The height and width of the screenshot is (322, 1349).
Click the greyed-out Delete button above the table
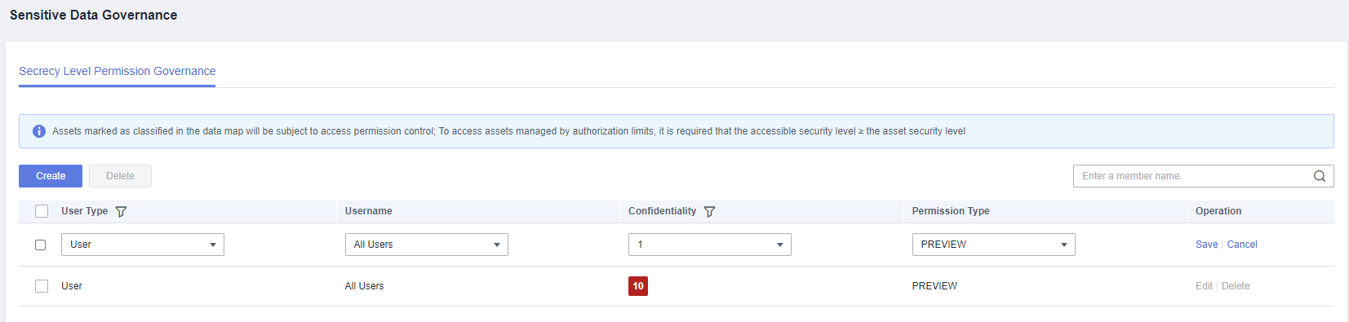pyautogui.click(x=120, y=176)
